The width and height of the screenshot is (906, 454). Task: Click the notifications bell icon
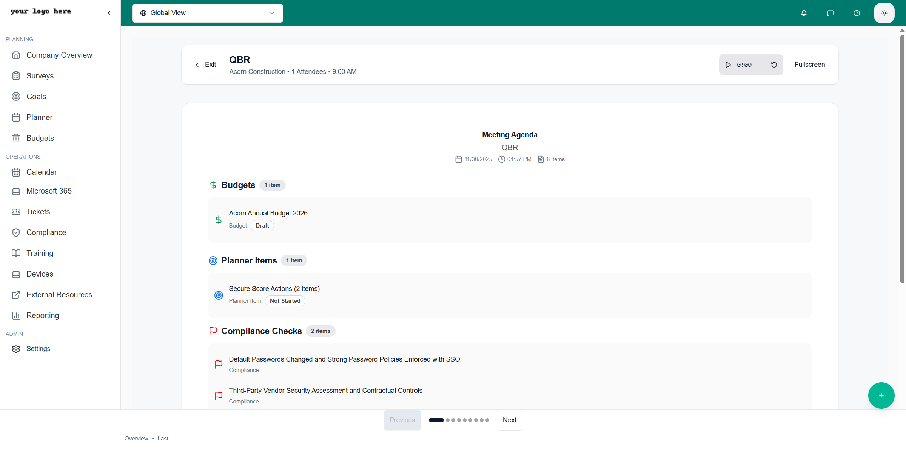pos(804,13)
